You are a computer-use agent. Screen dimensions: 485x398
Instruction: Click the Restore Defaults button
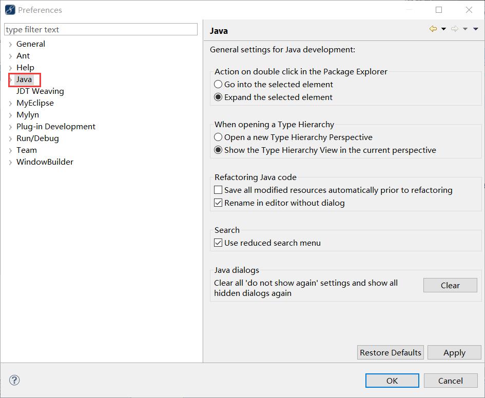(391, 352)
